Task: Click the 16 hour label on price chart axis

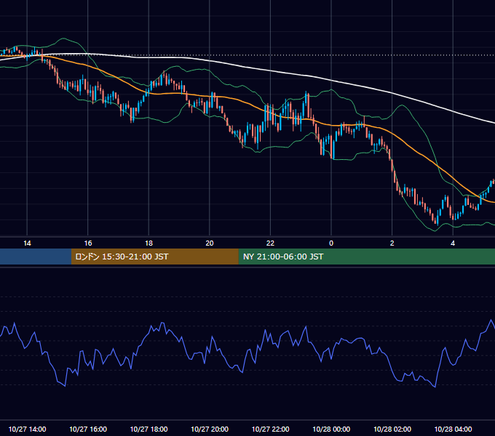Action: pyautogui.click(x=88, y=243)
